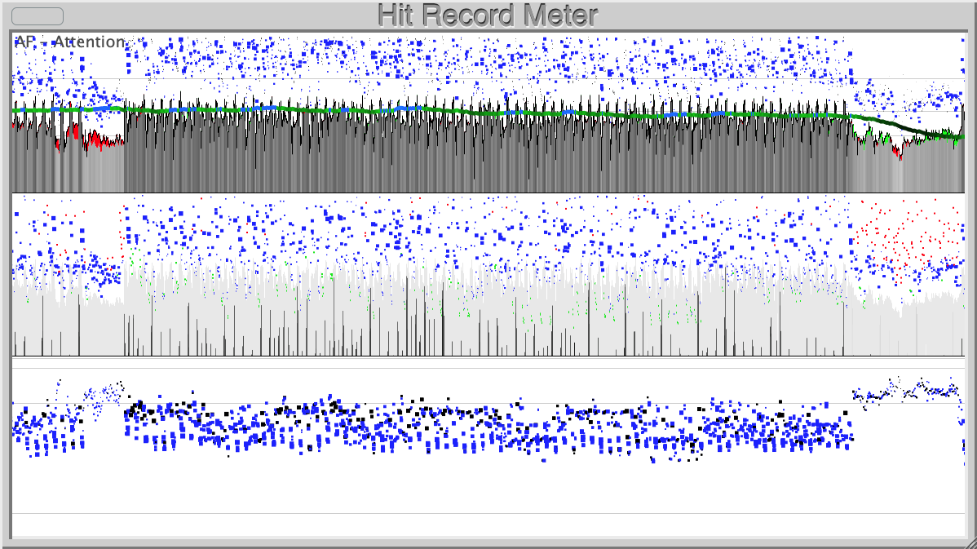Viewport: 977px width, 549px height.
Task: Click the Hit Record Meter title bar
Action: 488,14
